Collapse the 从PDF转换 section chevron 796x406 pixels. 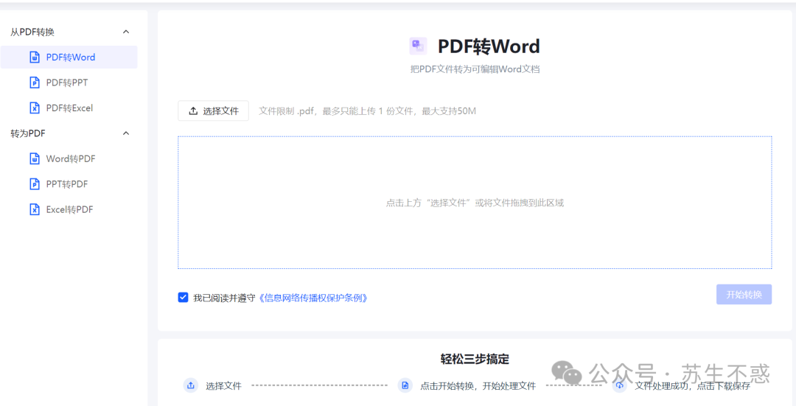coord(127,32)
